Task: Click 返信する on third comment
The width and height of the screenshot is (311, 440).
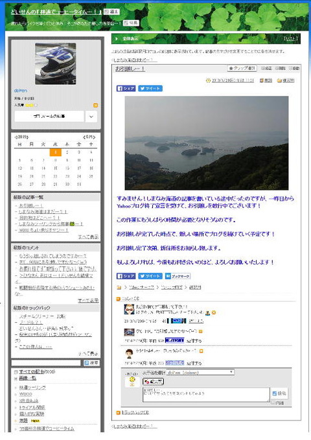Action: [x=194, y=363]
